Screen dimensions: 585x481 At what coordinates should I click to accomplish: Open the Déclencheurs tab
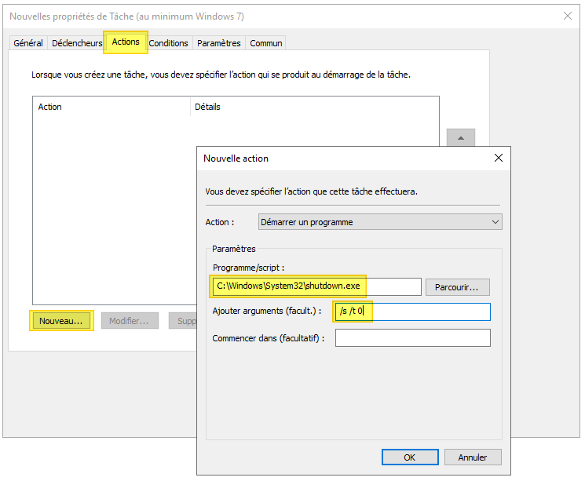coord(77,43)
